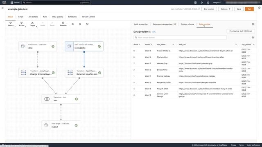The image size is (262, 147).
Task: Click the Brooke Pinto cell
Action: point(162,70)
